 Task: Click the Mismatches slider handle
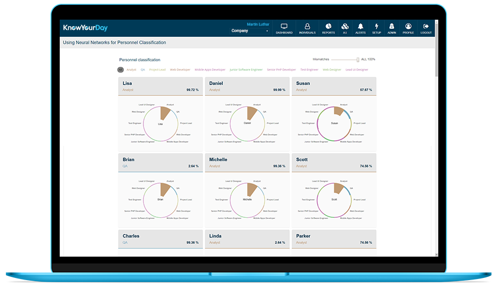pyautogui.click(x=358, y=60)
